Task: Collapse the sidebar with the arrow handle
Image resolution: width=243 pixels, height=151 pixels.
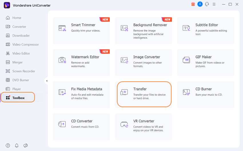Action: pos(47,81)
